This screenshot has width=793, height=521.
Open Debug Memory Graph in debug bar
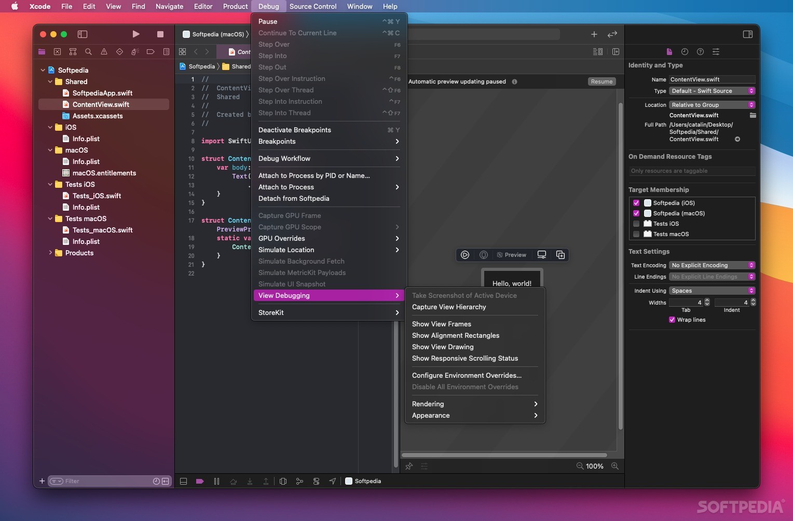[x=299, y=481]
